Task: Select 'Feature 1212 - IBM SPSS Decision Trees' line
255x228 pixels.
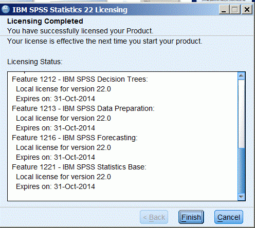Action: [x=80, y=79]
